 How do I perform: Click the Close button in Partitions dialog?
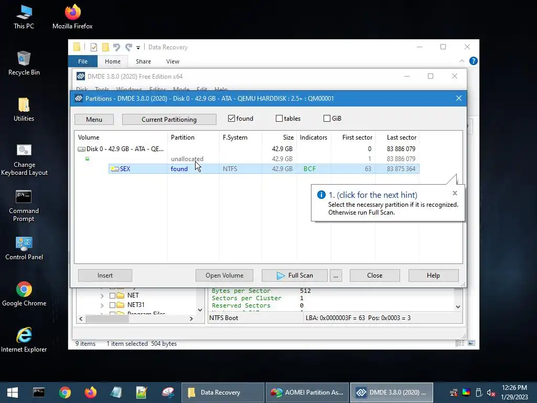[x=374, y=275]
